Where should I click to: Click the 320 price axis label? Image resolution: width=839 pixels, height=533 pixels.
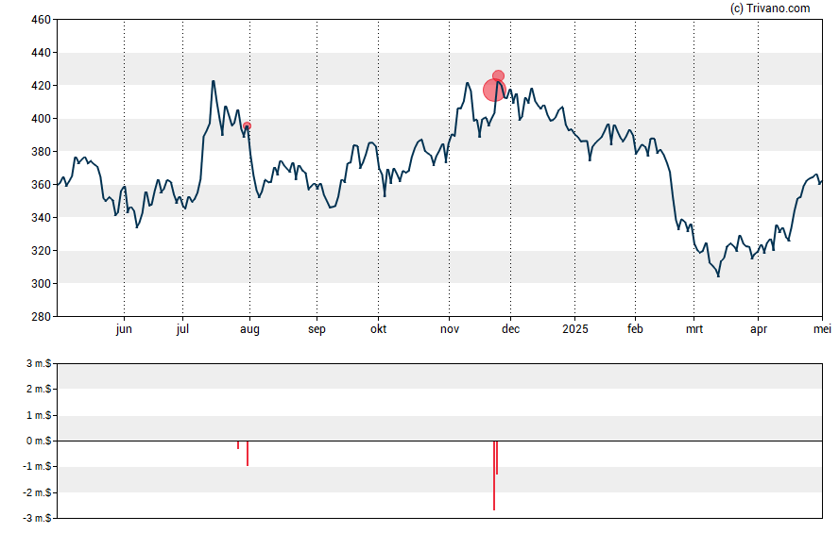pos(42,251)
